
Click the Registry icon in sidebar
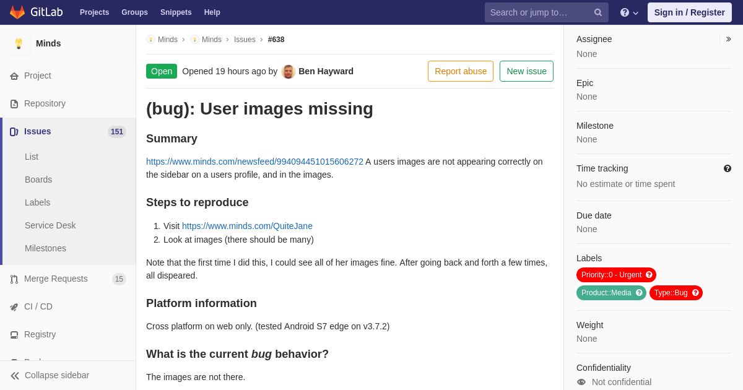point(14,335)
